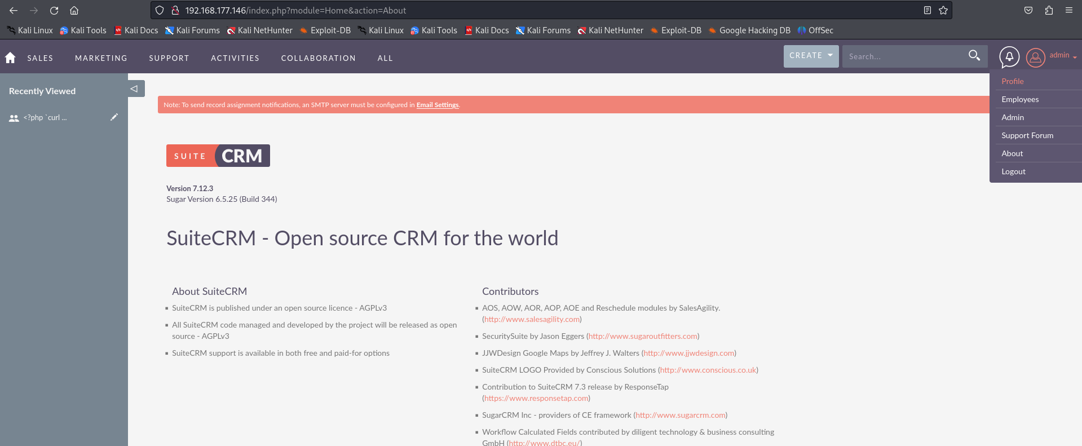Bookmark this page with the star icon
This screenshot has height=446, width=1082.
click(x=943, y=10)
